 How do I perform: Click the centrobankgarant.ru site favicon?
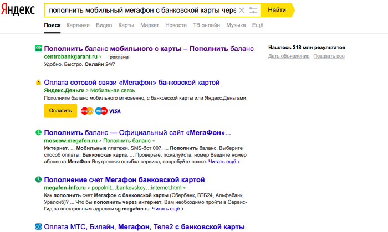38,48
